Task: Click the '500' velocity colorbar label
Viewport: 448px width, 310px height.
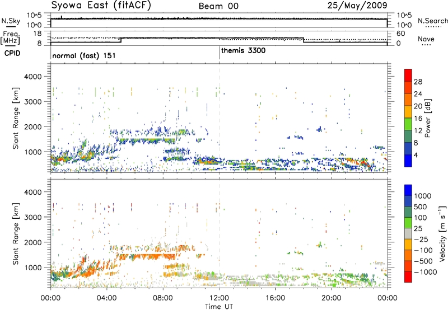Action: click(x=421, y=207)
